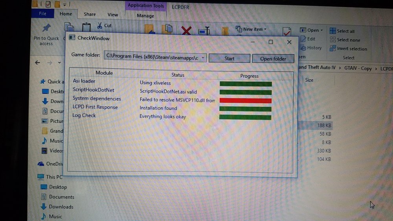Click Edit in the ribbon

click(308, 39)
